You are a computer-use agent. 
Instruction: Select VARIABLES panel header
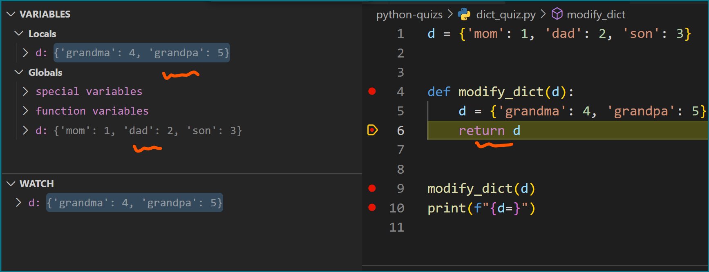pos(45,14)
